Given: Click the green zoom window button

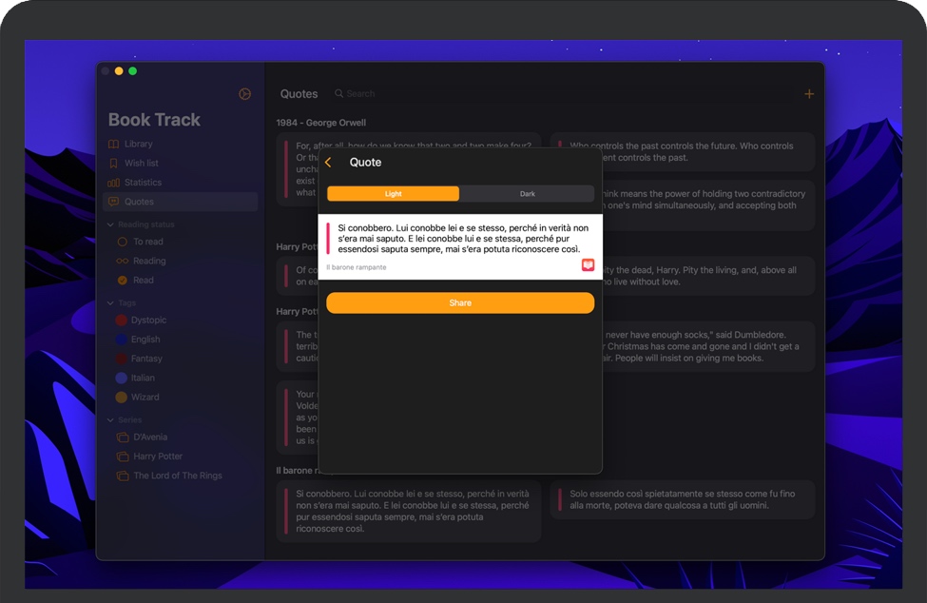Looking at the screenshot, I should 132,71.
